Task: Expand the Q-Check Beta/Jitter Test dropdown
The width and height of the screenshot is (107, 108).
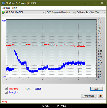Action: point(91,13)
